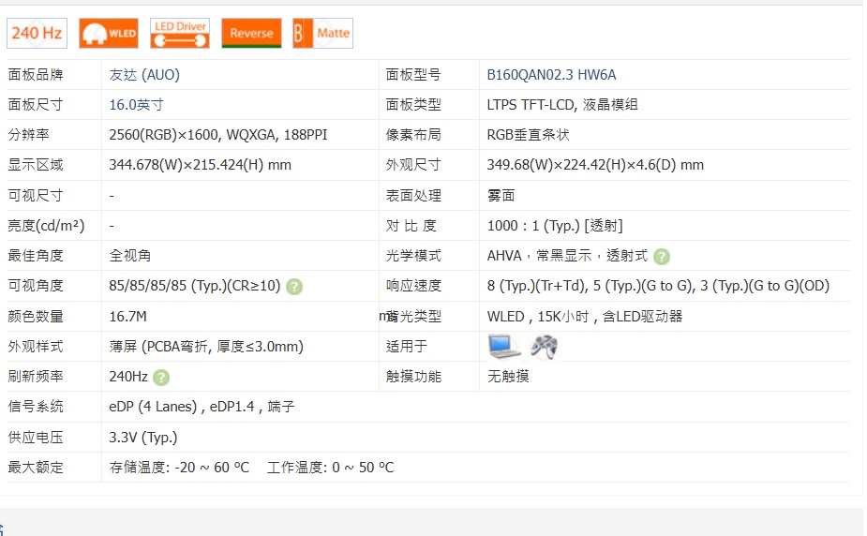
Task: Click the laptop application icon
Action: point(504,347)
